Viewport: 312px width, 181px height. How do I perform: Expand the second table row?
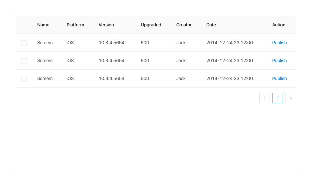(x=24, y=61)
